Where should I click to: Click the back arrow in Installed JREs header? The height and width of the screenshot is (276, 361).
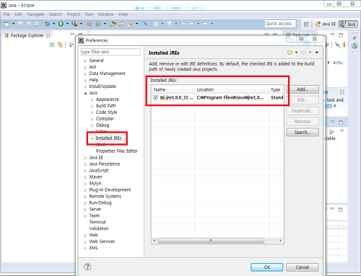tap(290, 53)
